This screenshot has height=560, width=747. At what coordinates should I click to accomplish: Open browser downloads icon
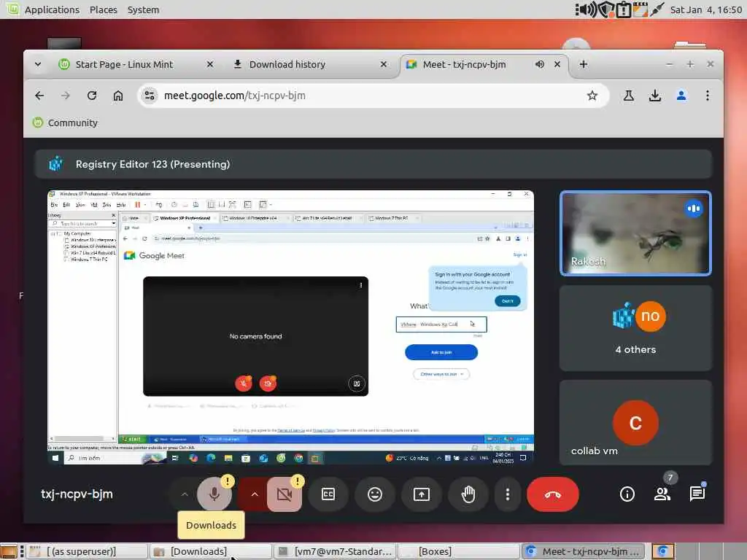click(x=655, y=96)
